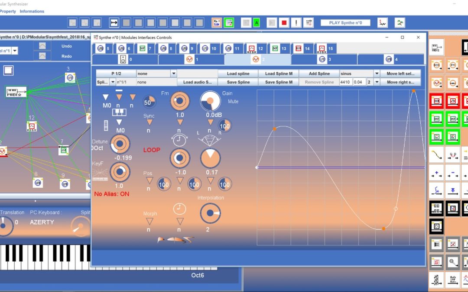
Task: Click the green tree icon at toolbar end
Action: point(400,22)
